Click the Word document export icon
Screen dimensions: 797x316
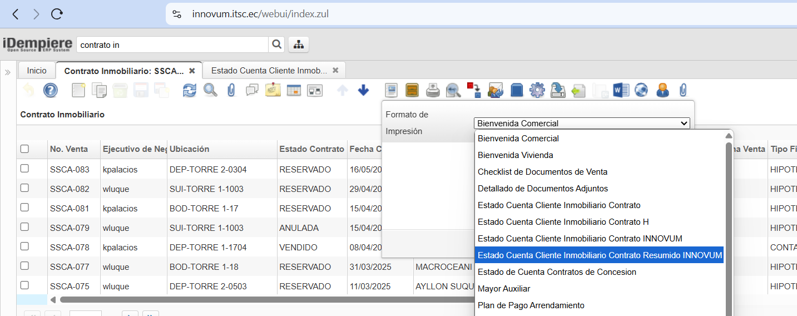click(x=621, y=90)
